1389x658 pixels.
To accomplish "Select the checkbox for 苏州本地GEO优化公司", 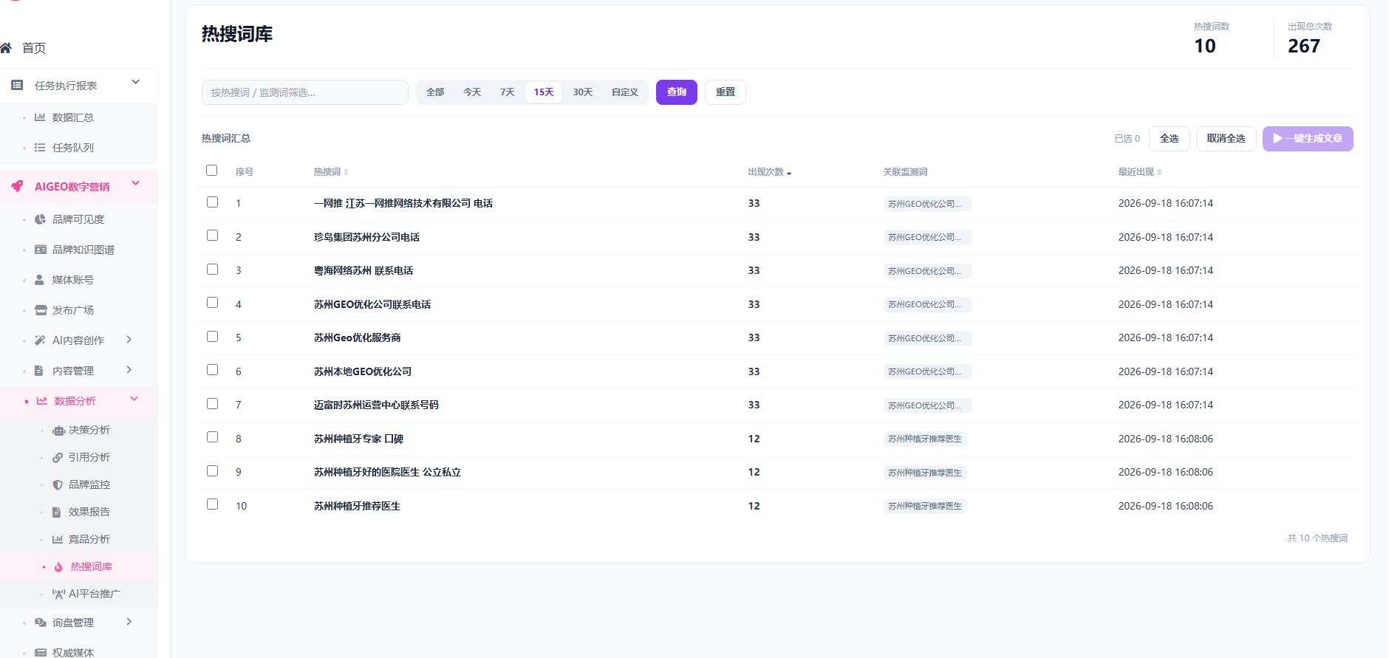I will [213, 370].
